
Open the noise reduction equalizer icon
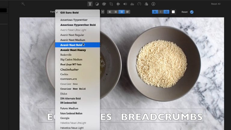132,4
